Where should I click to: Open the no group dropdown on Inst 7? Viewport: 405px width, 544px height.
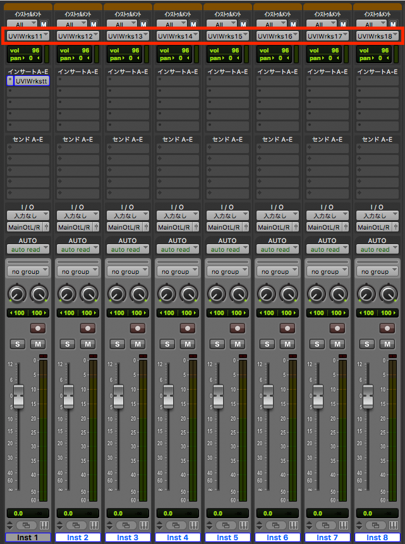point(327,271)
